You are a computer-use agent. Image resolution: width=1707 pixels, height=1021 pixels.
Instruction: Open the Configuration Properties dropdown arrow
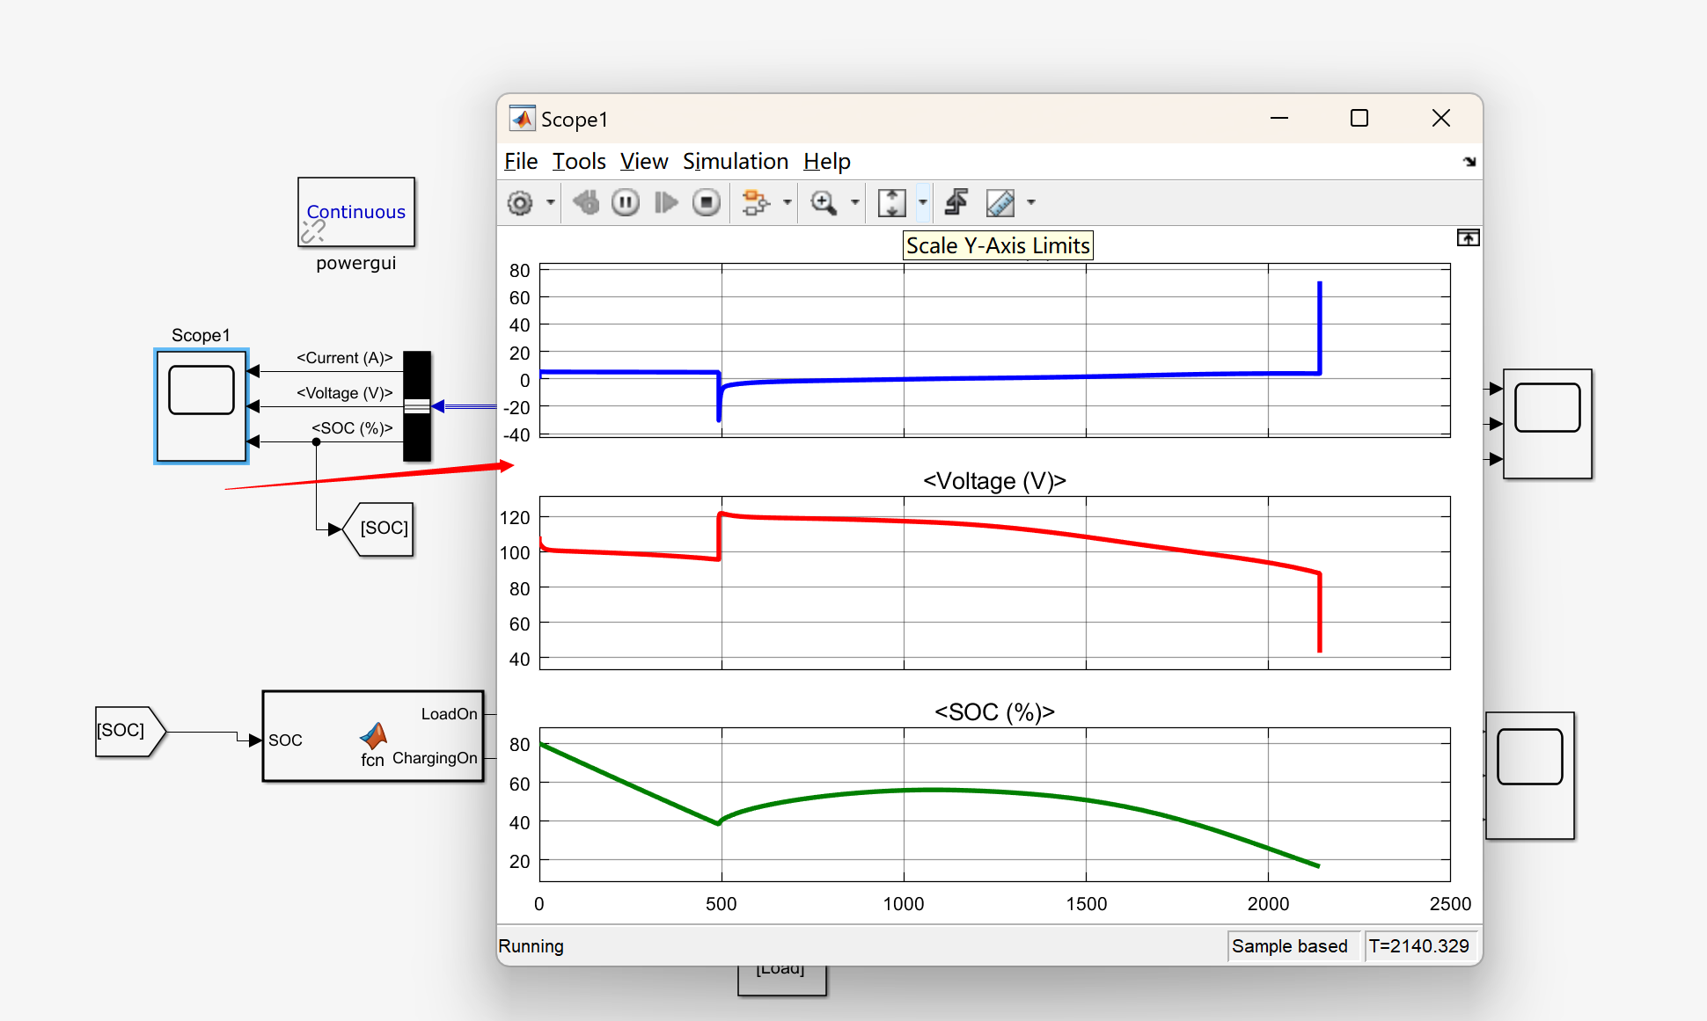551,203
